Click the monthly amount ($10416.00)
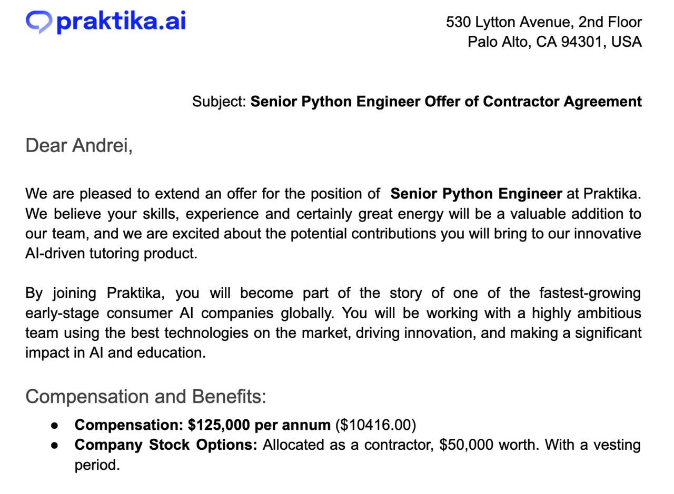Viewport: 674px width, 494px height. 375,425
